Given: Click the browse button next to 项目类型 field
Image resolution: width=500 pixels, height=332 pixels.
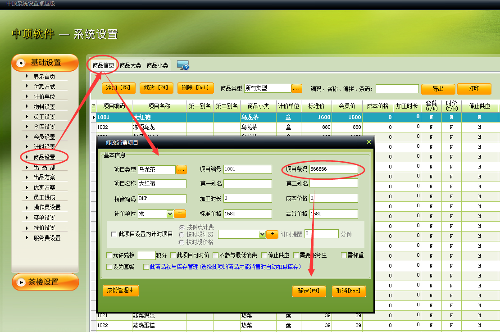Looking at the screenshot, I should pos(181,170).
